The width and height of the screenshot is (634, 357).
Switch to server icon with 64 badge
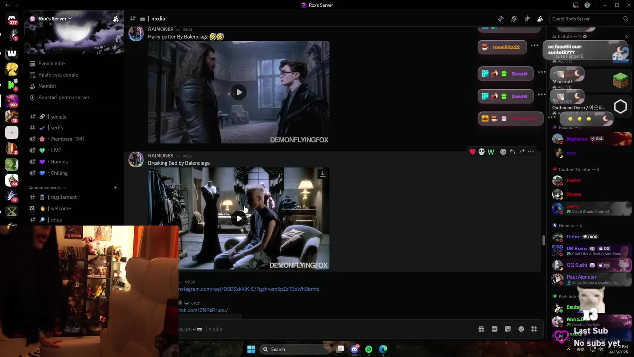pyautogui.click(x=12, y=179)
